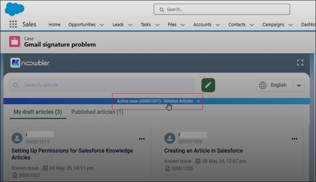Expand the Accounts dropdown chevron

[x=218, y=25]
